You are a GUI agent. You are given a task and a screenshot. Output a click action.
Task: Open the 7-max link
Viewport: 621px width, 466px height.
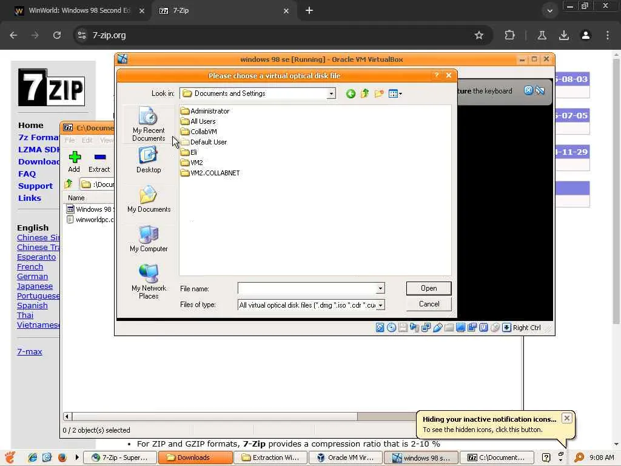click(29, 351)
